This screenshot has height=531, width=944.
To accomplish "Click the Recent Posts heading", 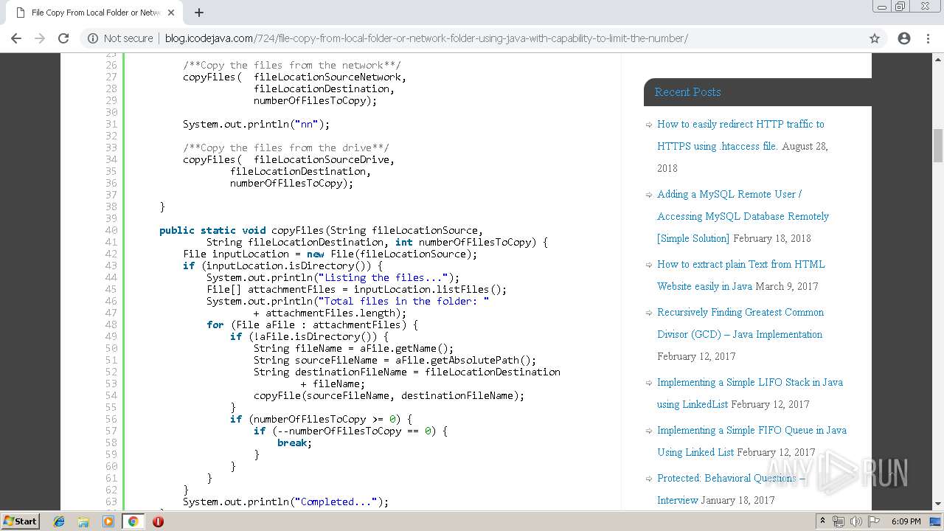I will pos(687,92).
